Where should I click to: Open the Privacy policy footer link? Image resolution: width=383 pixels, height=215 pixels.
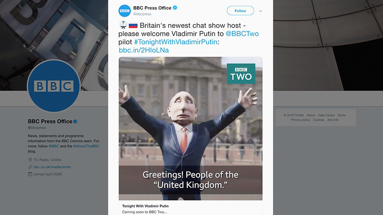tap(301, 120)
